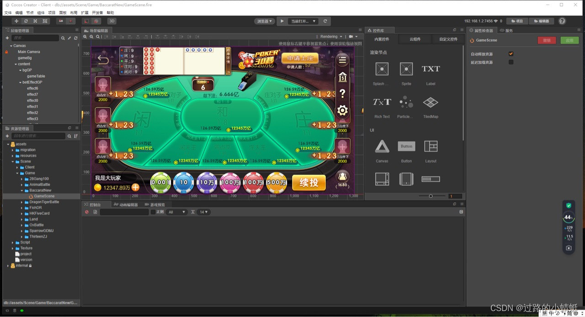Click the TXT Label widget
The height and width of the screenshot is (317, 585).
pos(431,69)
